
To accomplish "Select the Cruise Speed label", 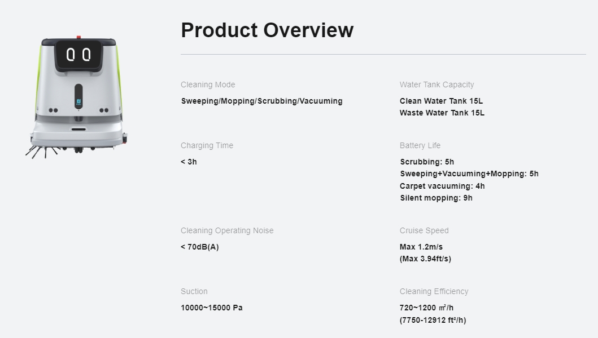I will click(424, 230).
